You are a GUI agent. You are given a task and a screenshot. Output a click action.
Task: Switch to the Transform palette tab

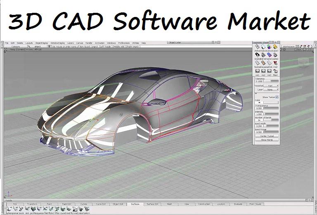coord(32,204)
